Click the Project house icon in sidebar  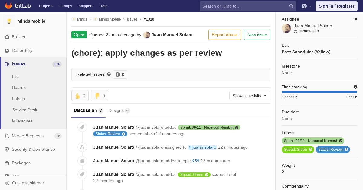pyautogui.click(x=7, y=37)
